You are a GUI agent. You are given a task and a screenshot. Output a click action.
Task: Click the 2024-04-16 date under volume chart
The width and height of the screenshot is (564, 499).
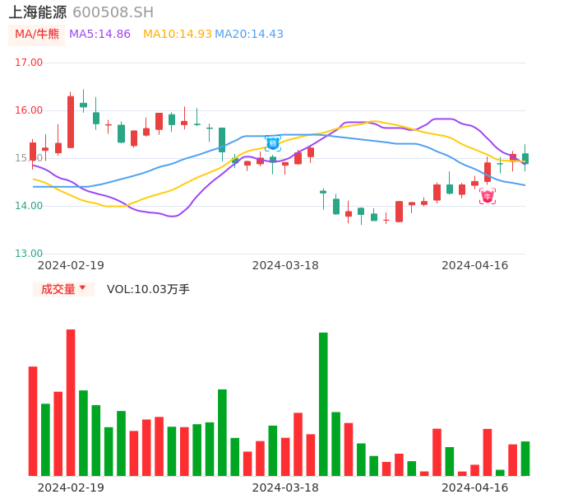(475, 487)
